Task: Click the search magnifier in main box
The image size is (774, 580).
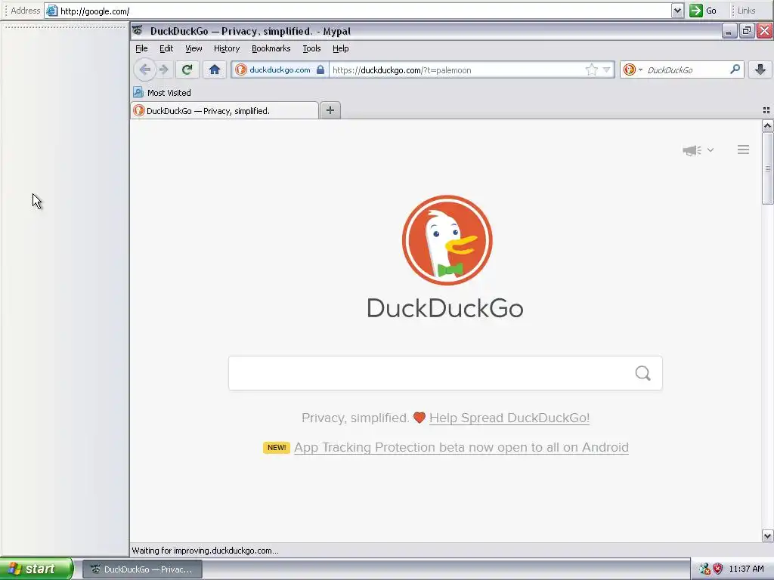Action: [642, 373]
